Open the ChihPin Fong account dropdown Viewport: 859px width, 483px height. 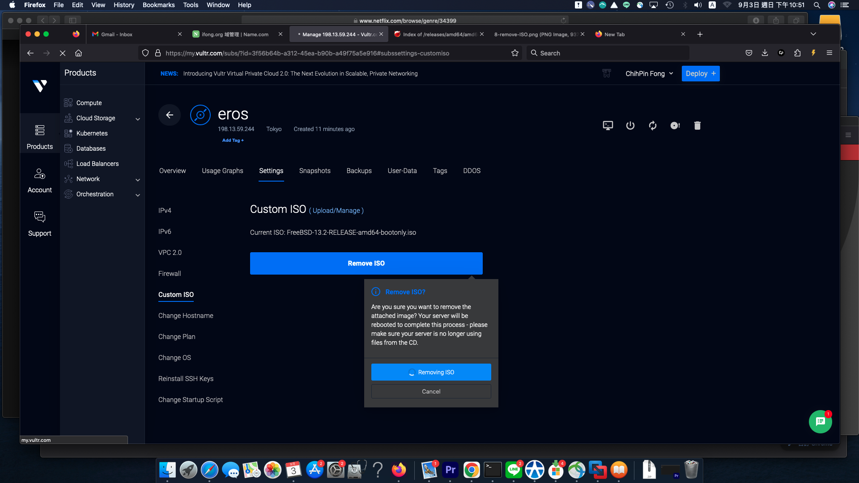click(x=649, y=74)
